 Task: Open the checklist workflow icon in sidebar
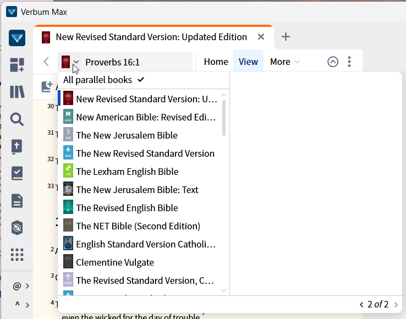click(17, 173)
